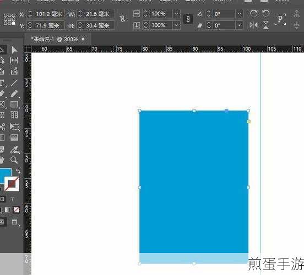Viewport: 304px width, 275px height.
Task: Select the Rectangle Frame tool
Action: pyautogui.click(x=2, y=105)
